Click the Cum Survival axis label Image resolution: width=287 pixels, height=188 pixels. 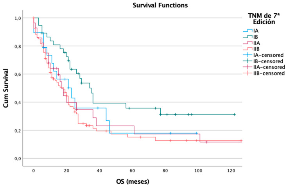coord(6,88)
